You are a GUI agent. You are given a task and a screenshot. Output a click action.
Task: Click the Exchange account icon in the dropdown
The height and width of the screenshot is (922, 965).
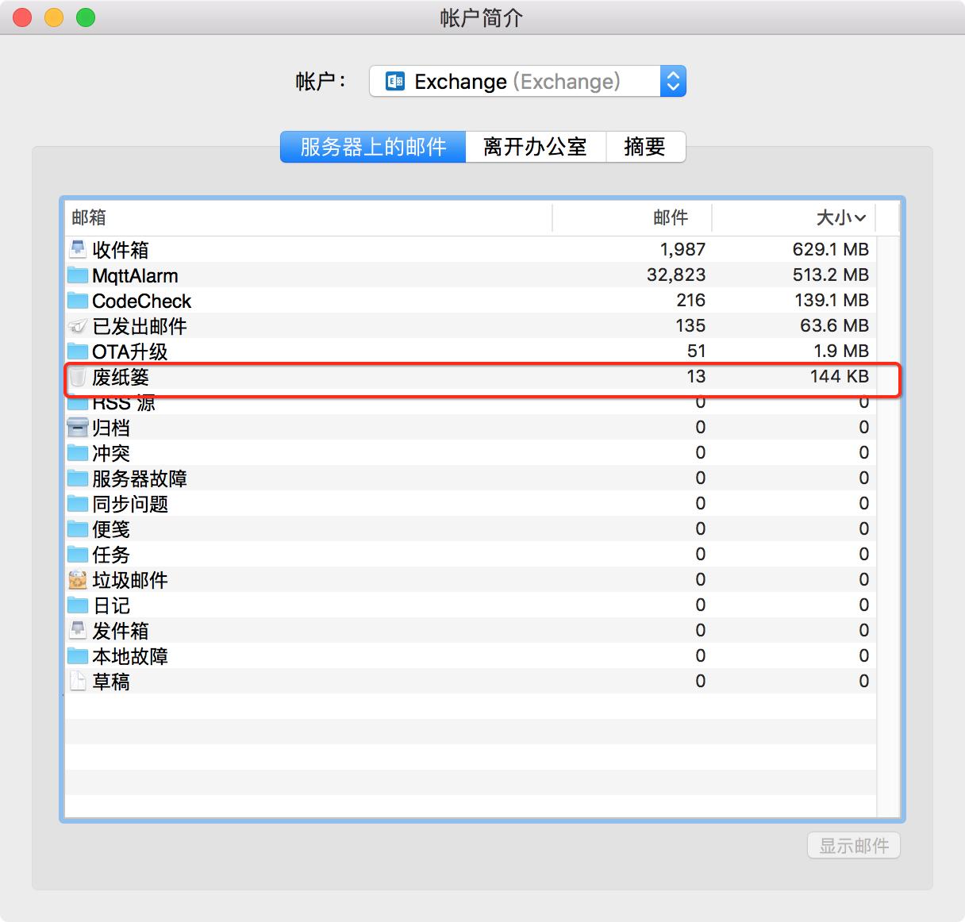point(394,80)
